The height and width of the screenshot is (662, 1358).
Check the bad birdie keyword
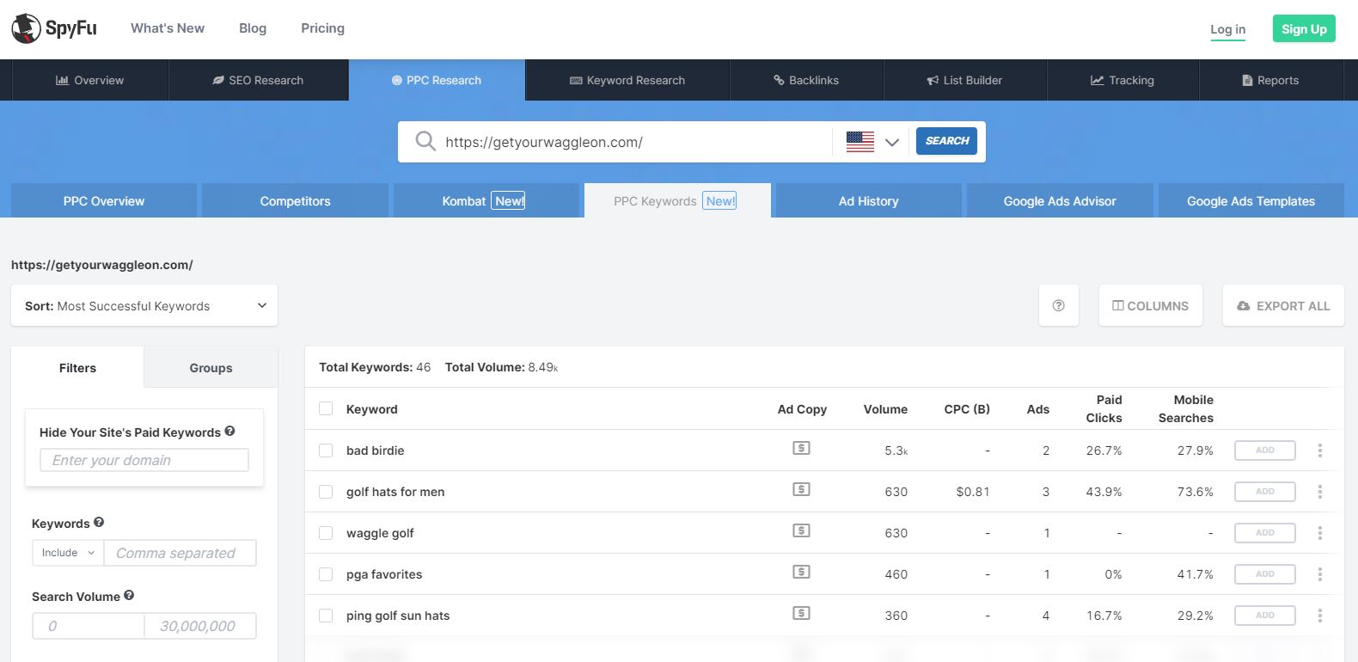(326, 450)
